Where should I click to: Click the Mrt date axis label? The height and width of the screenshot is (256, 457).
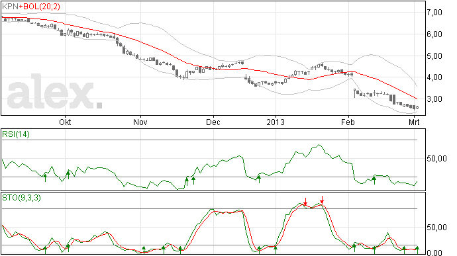pyautogui.click(x=414, y=122)
